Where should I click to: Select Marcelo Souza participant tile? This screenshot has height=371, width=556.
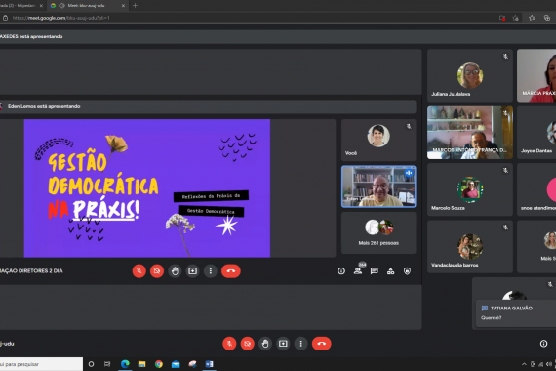click(470, 189)
